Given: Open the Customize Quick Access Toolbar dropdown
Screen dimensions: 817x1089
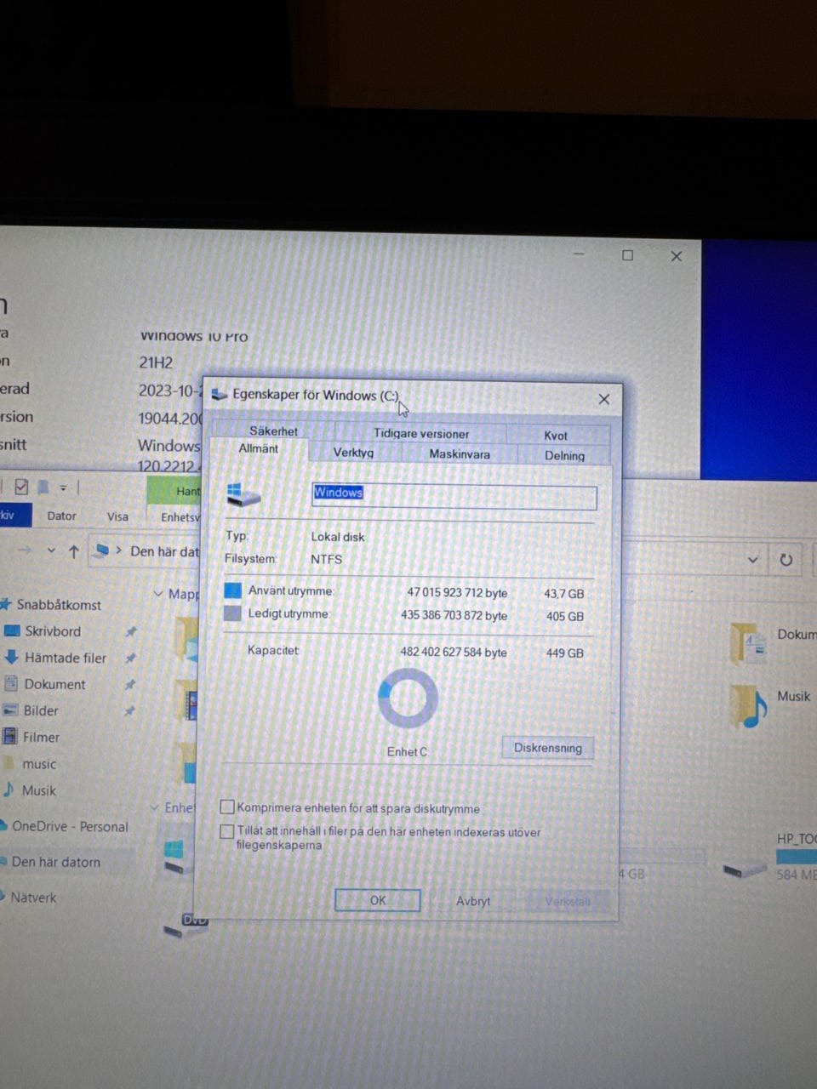Looking at the screenshot, I should [63, 488].
